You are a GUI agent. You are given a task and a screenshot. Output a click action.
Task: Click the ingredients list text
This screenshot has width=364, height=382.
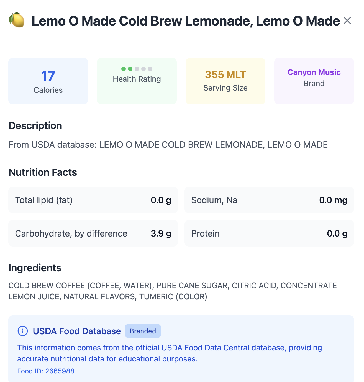tap(173, 291)
